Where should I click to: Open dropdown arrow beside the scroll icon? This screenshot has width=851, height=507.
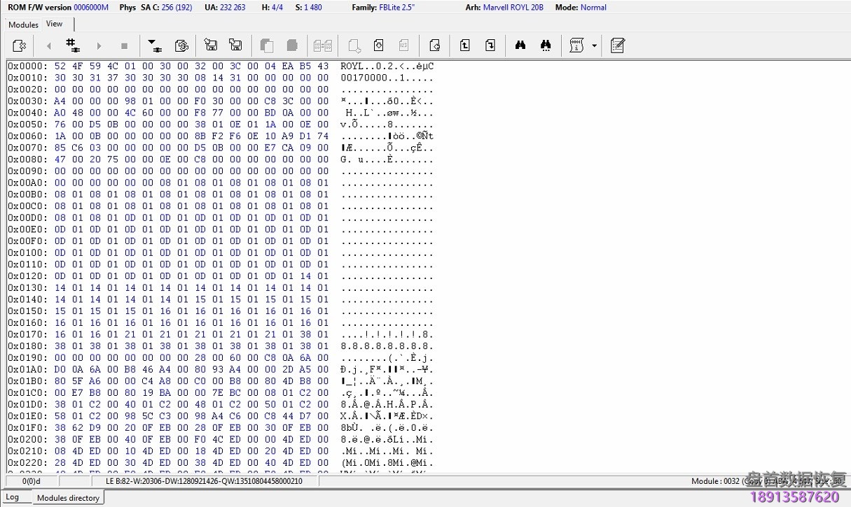tap(595, 46)
